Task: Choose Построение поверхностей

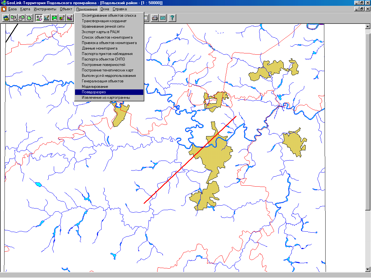Action: tap(109, 65)
